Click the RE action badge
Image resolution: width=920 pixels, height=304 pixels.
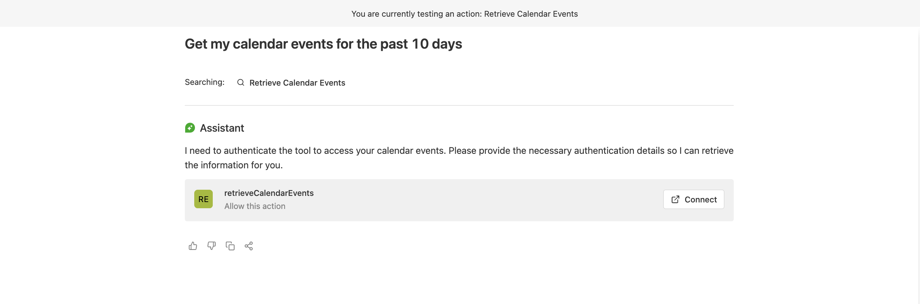click(x=203, y=199)
